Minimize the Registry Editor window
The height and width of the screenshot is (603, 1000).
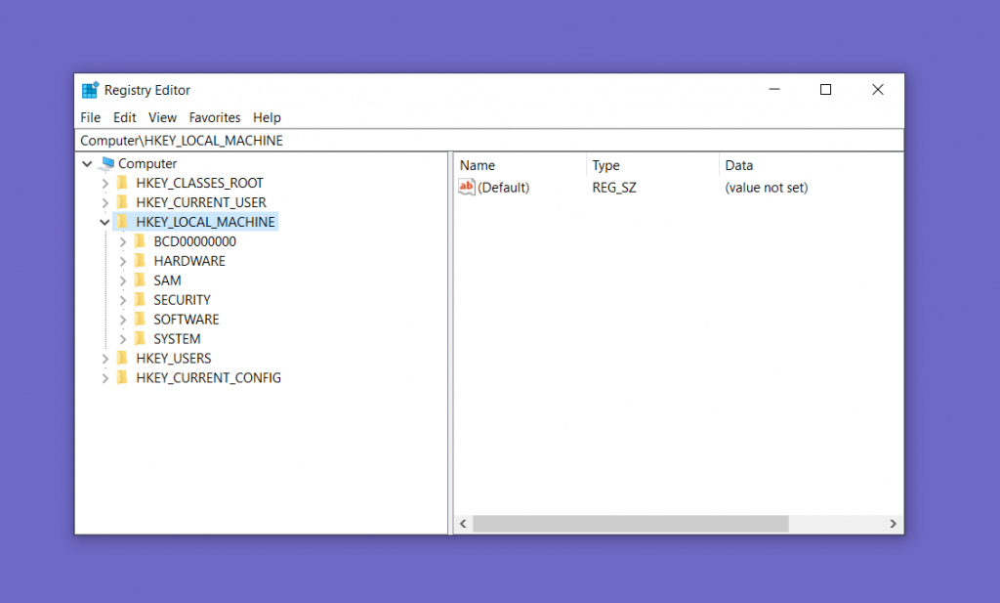774,89
